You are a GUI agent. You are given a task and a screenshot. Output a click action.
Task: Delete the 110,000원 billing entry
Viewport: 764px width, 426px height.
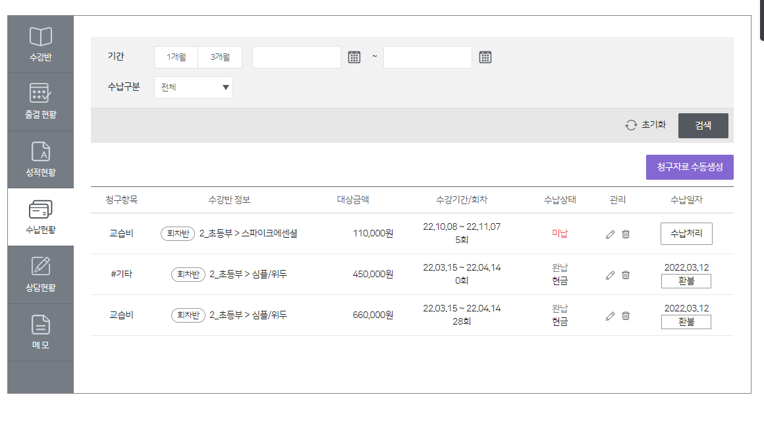click(x=626, y=234)
